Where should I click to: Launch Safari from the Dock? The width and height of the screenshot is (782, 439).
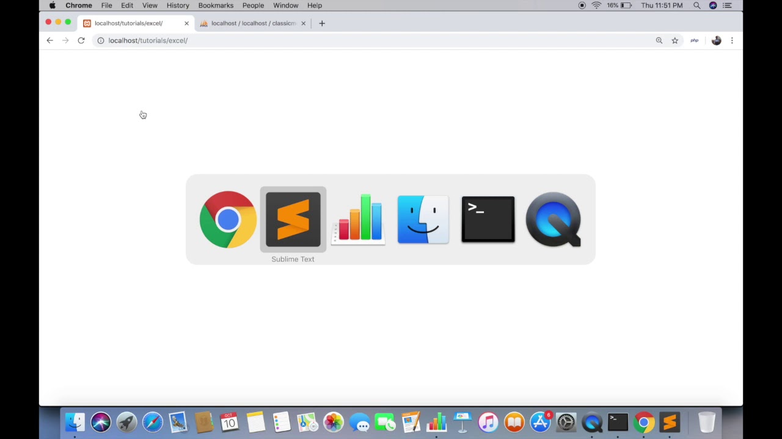pos(153,422)
